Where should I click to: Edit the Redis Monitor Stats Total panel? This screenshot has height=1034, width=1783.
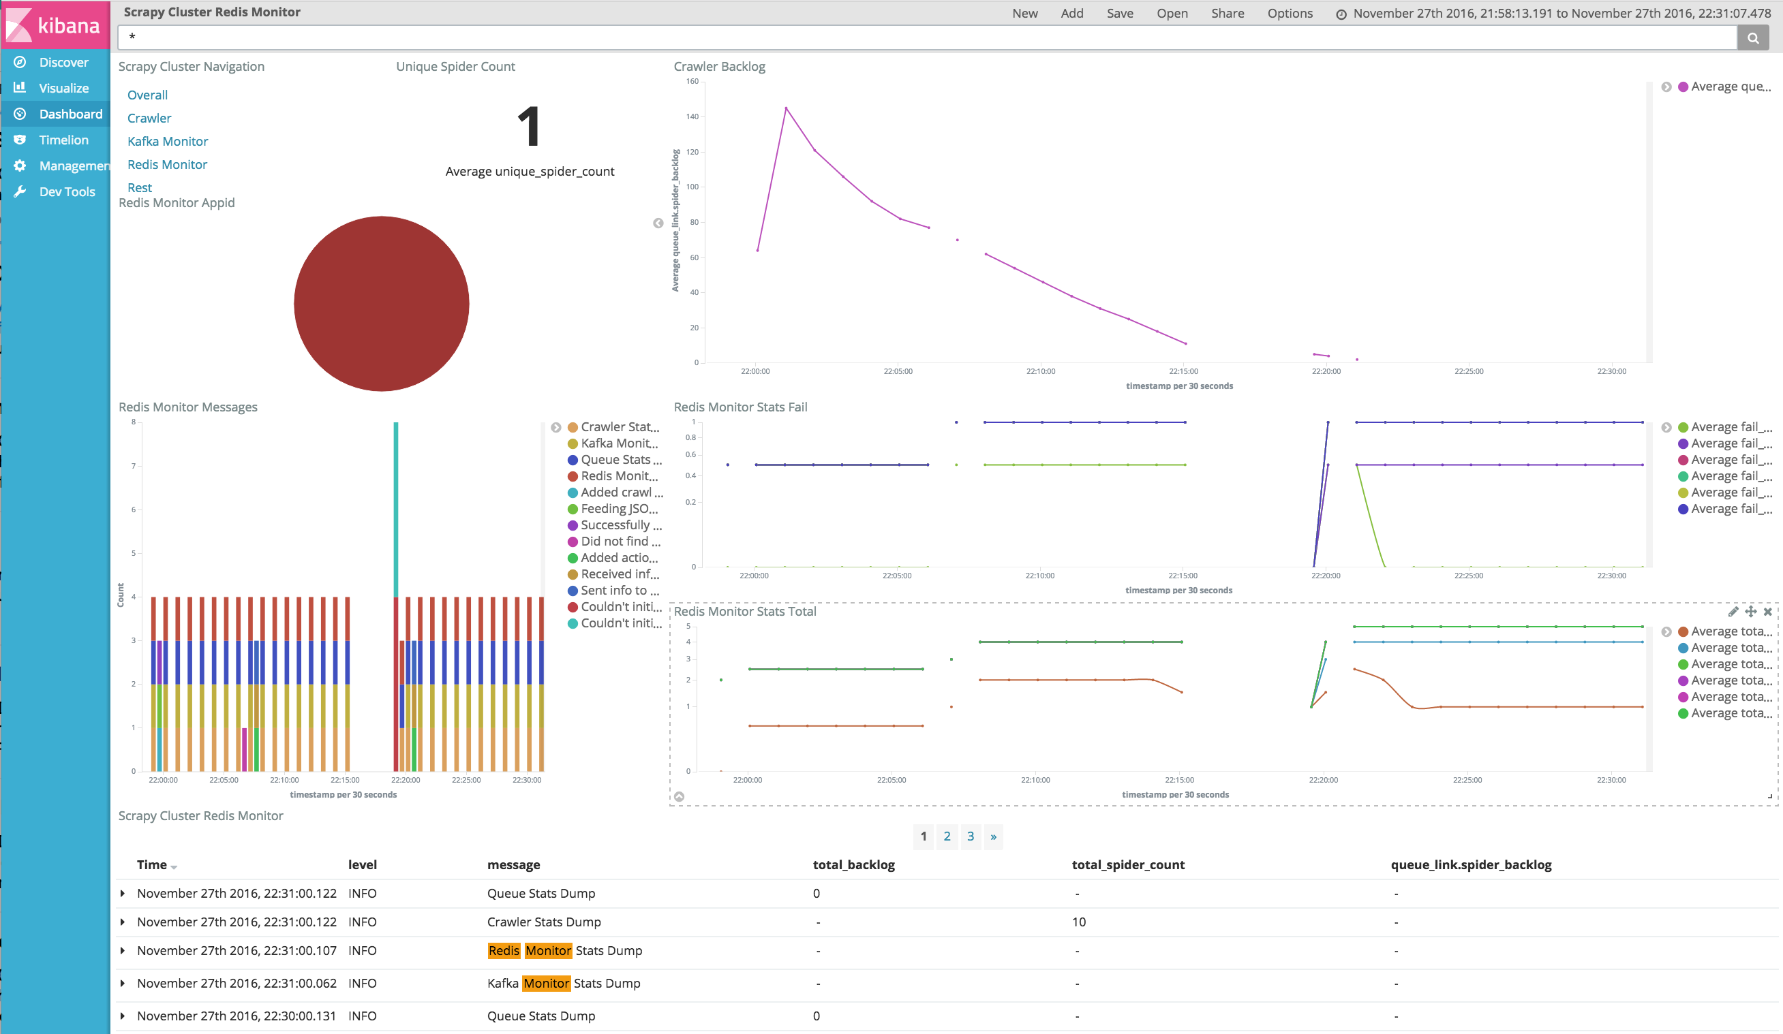coord(1733,612)
